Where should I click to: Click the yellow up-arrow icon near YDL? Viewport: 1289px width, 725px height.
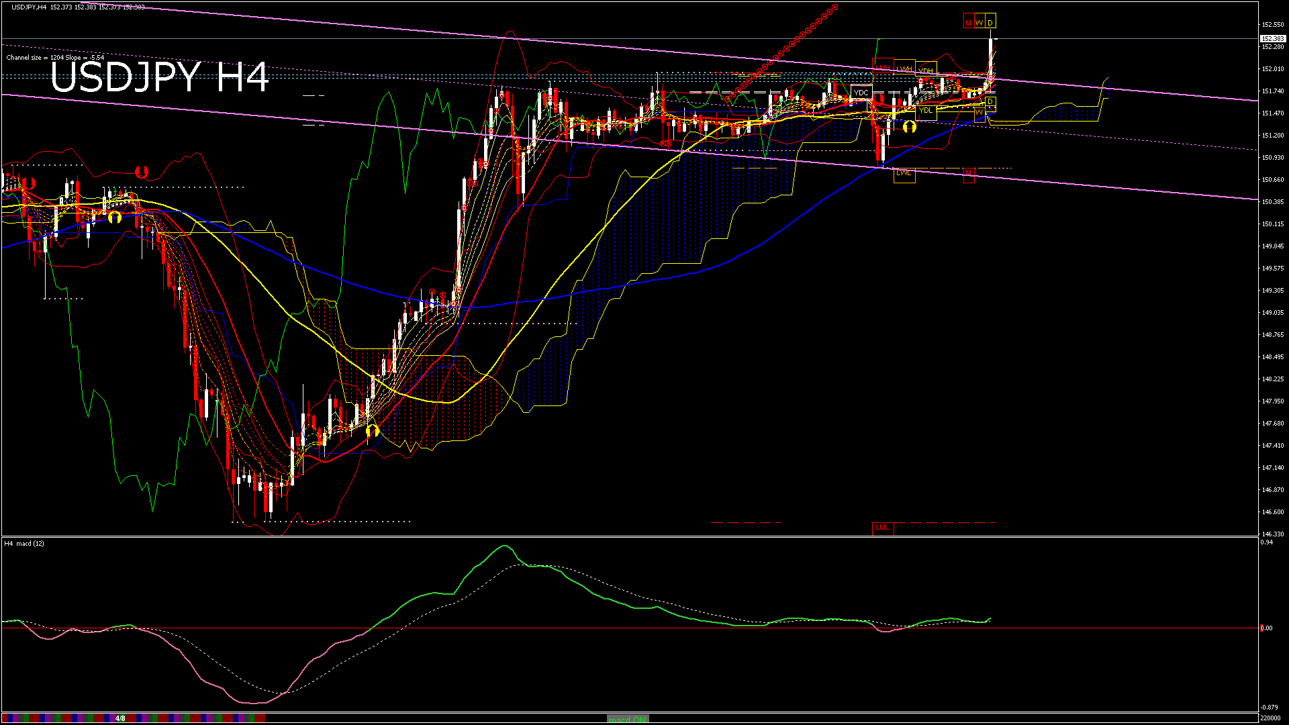click(909, 126)
